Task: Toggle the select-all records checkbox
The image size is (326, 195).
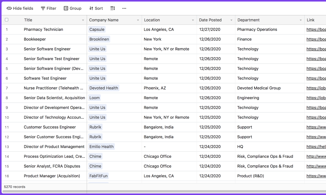Action: coord(6,20)
